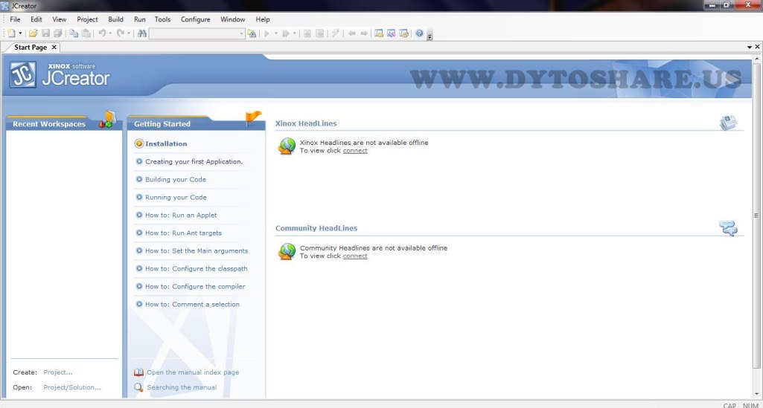Click the start page vertical scrollbar
Viewport: 763px width, 408px height.
(757, 214)
